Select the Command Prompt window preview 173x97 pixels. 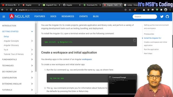click(122, 85)
